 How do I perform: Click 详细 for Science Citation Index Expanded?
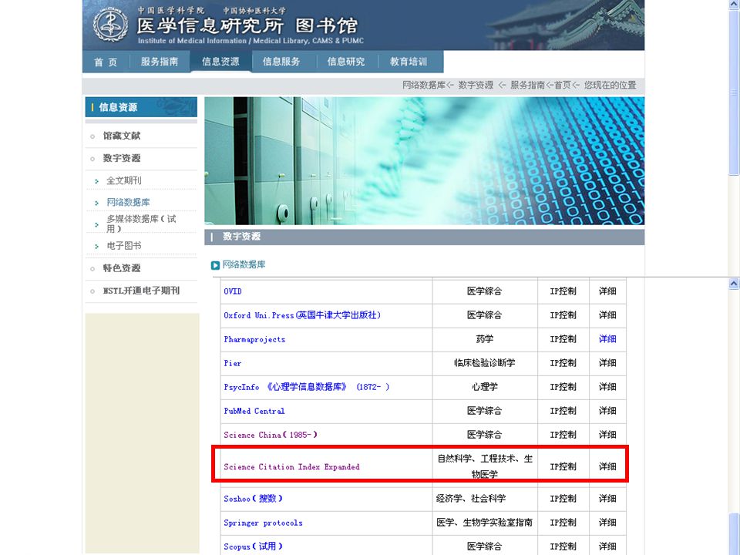tap(607, 467)
